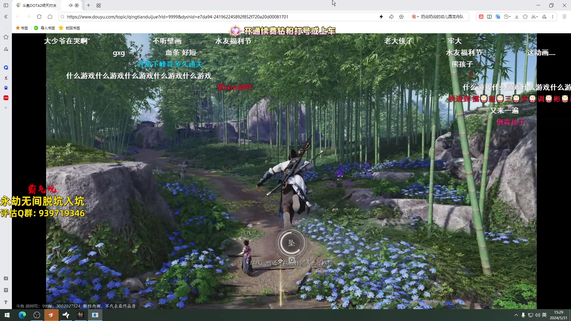Click the 开通续费钻粉打号或上车 banner
The height and width of the screenshot is (321, 571).
coord(282,31)
